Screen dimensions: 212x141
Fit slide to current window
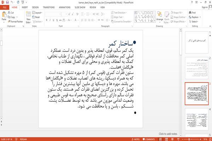[210, 139]
